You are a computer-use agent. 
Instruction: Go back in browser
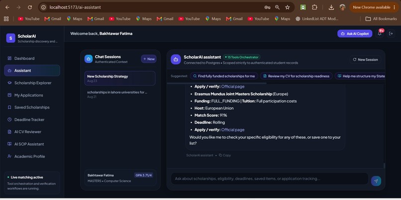coord(7,7)
